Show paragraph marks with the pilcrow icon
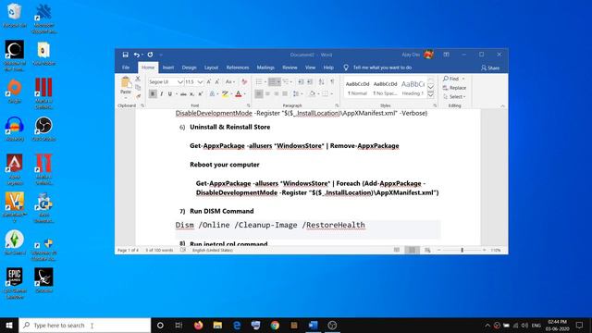Screen dimensions: 592x333 [332, 82]
